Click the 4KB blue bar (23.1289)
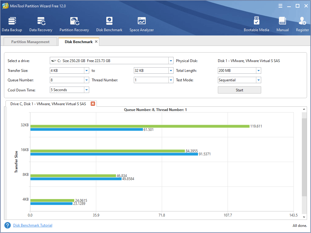 click(x=51, y=203)
